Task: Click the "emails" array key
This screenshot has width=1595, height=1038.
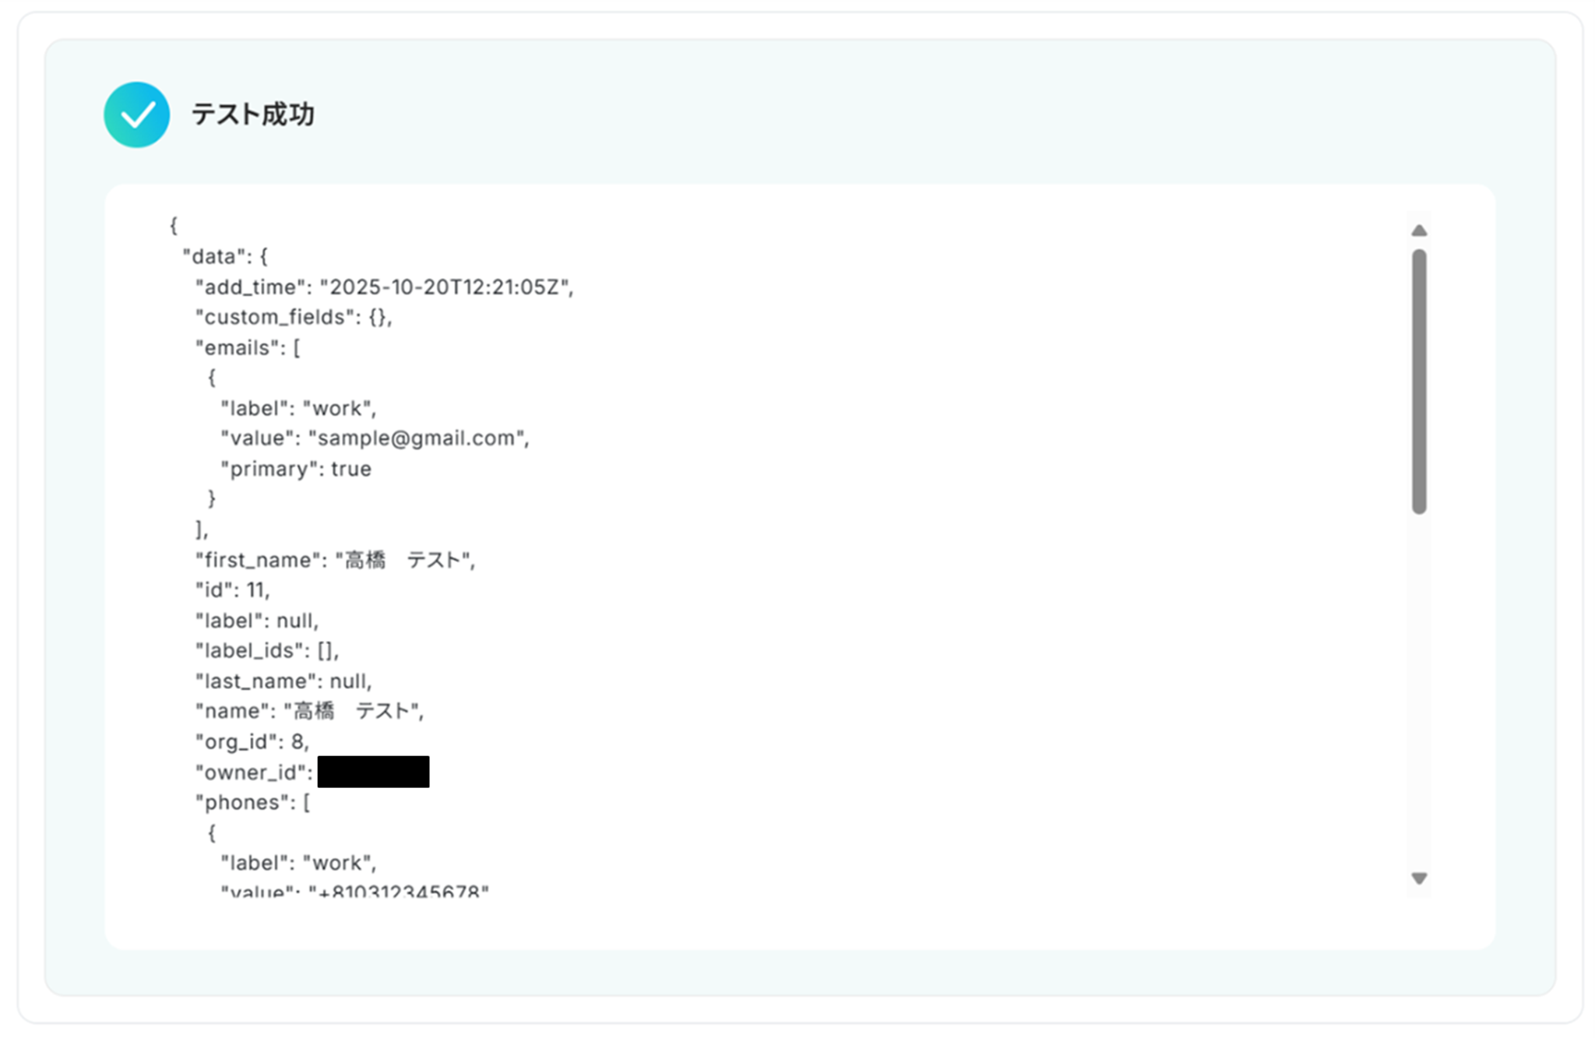Action: 237,348
